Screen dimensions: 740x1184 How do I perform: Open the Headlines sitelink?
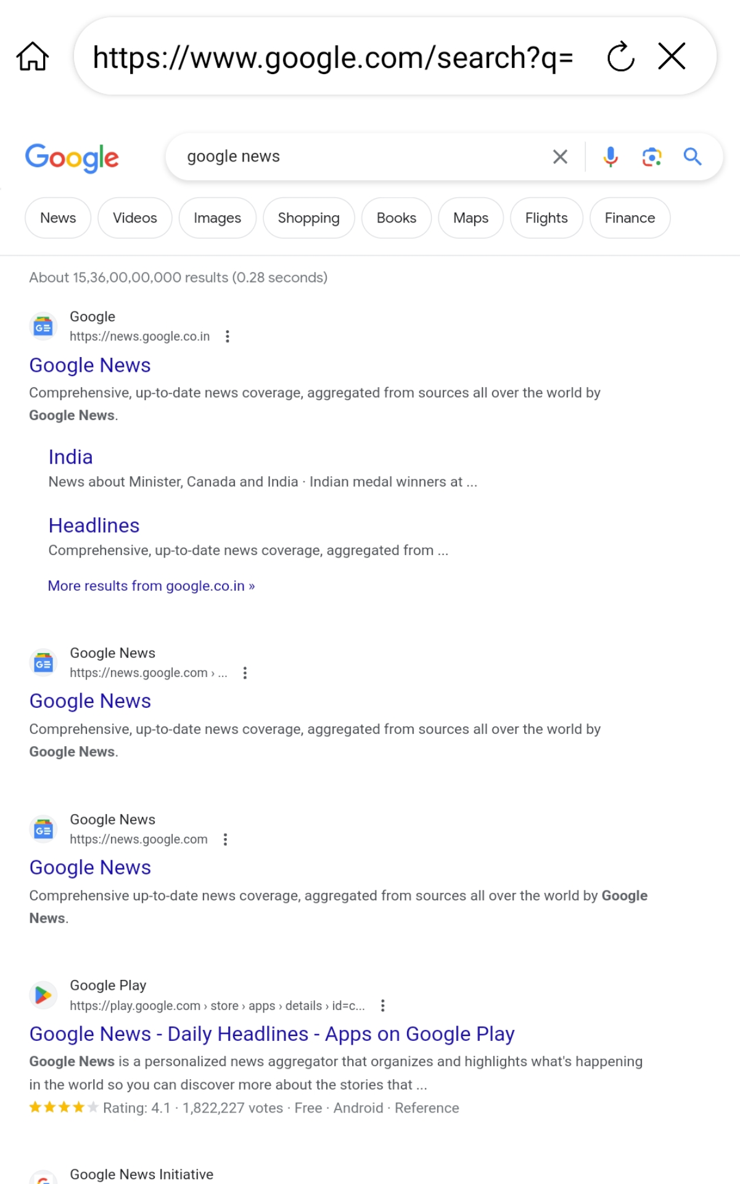coord(94,525)
